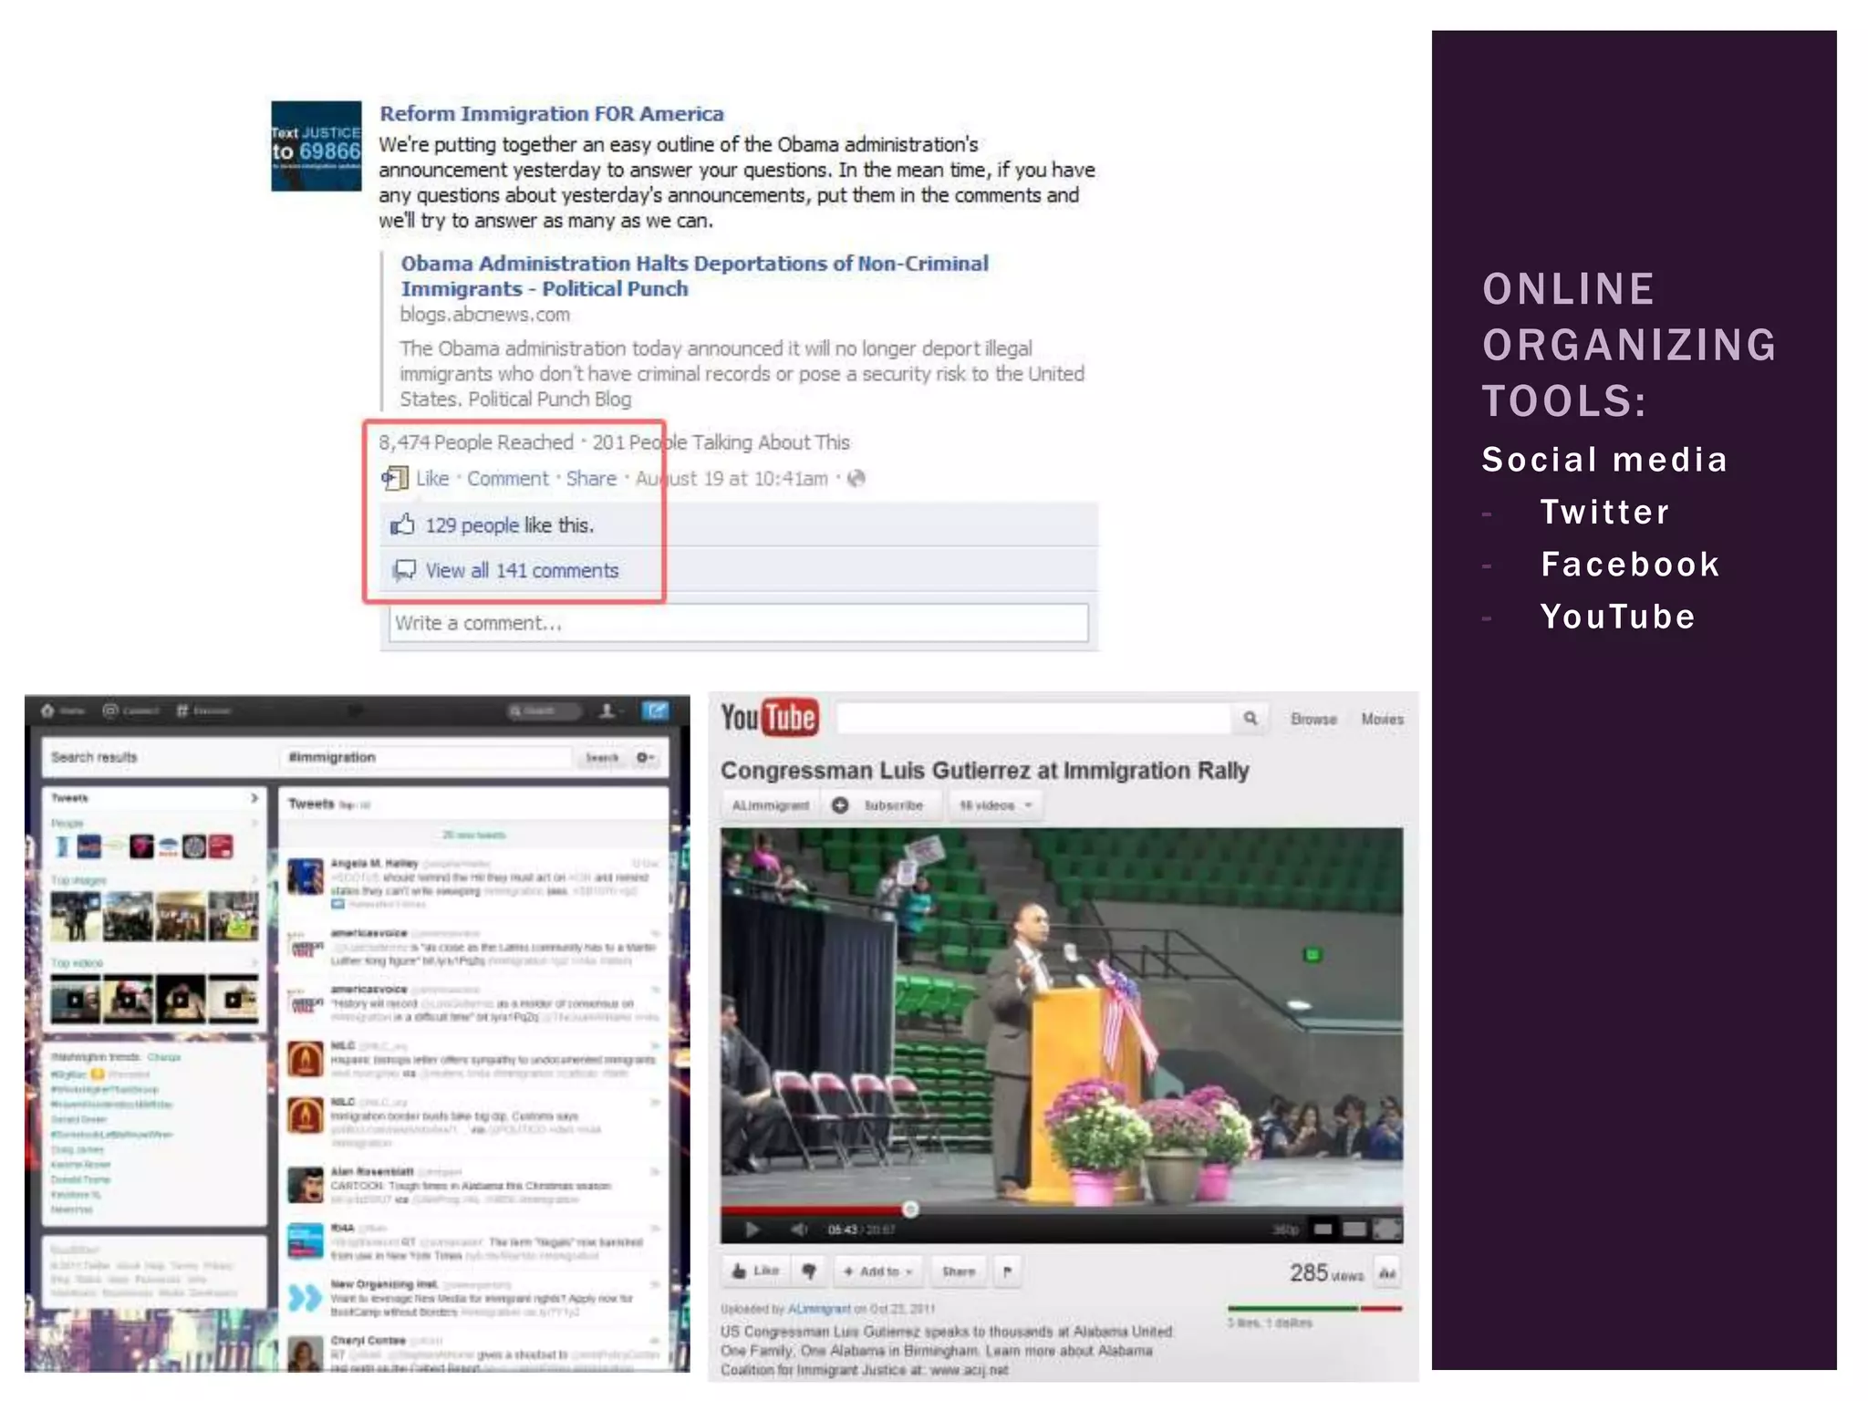
Task: Open Reform Immigration FOR America page link
Action: pyautogui.click(x=551, y=114)
